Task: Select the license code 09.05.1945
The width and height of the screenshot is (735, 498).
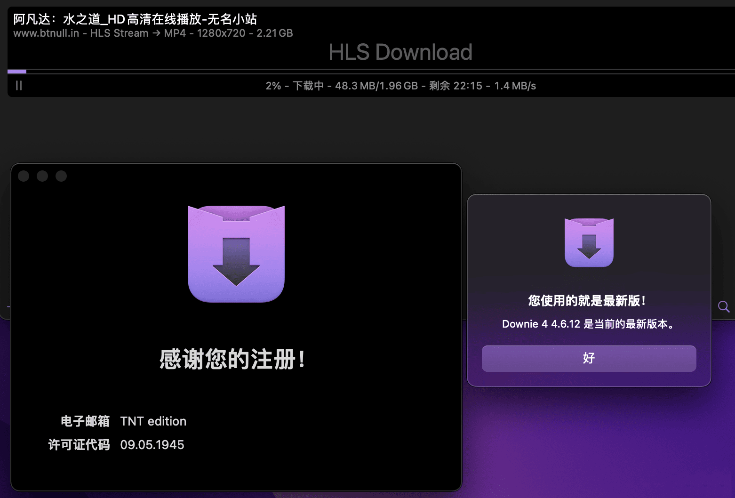Action: (x=152, y=445)
